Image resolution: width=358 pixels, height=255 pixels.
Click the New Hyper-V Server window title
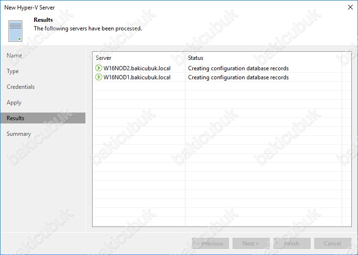click(x=30, y=8)
